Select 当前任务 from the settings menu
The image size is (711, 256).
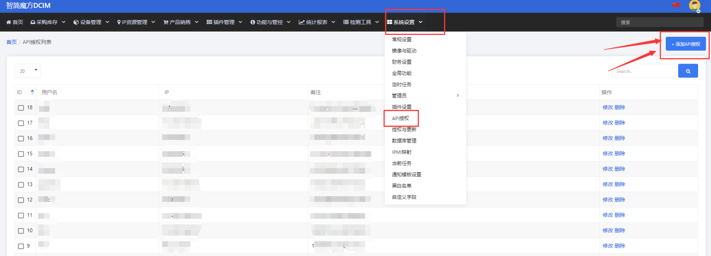[402, 163]
